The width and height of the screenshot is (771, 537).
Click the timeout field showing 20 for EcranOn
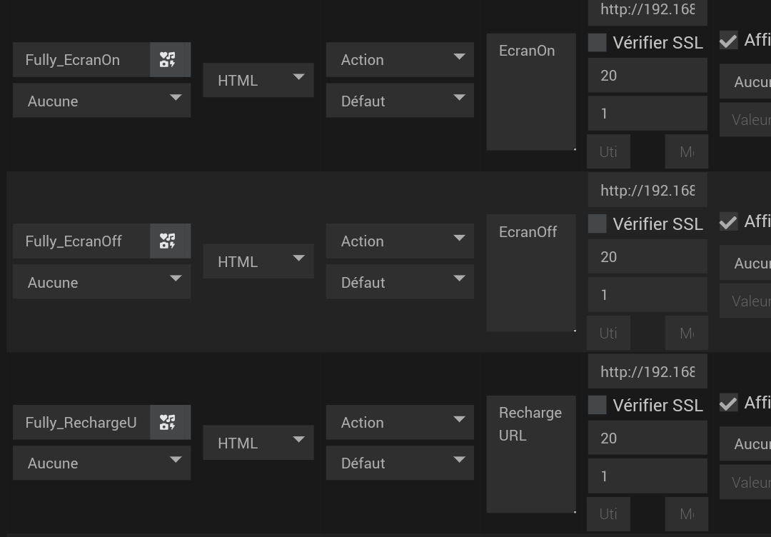pos(647,76)
